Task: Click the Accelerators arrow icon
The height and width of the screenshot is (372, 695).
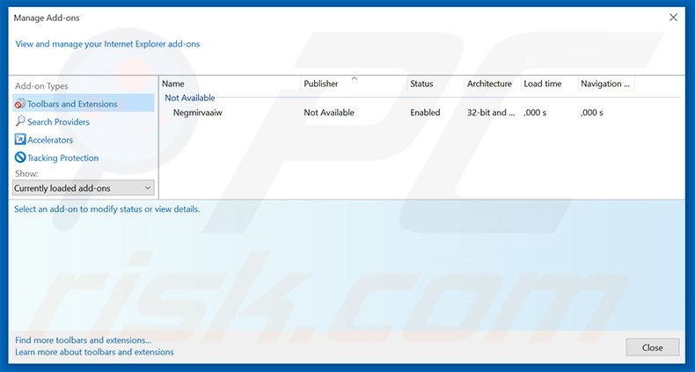Action: (x=20, y=140)
